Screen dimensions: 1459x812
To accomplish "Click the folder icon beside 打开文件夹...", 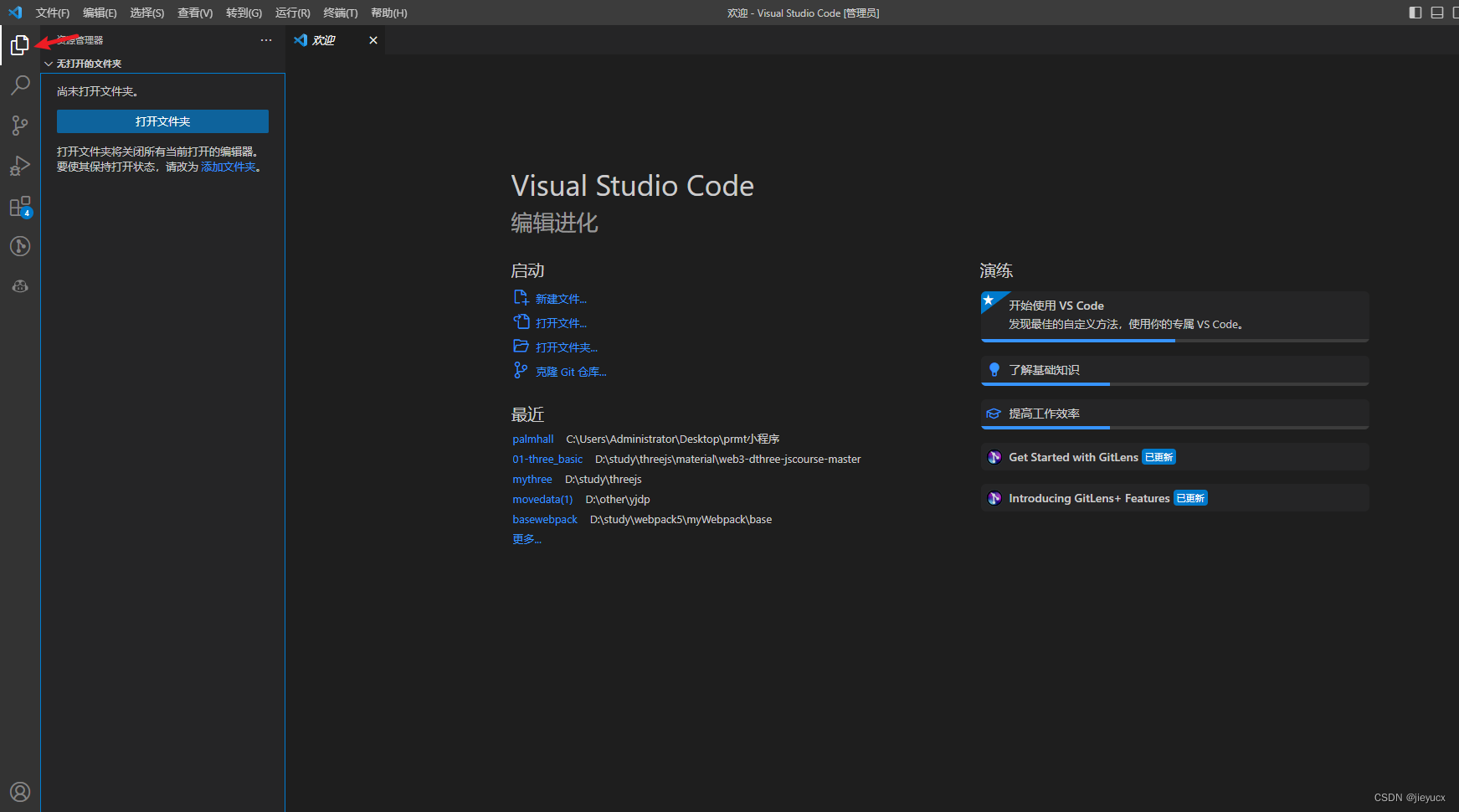I will point(521,347).
